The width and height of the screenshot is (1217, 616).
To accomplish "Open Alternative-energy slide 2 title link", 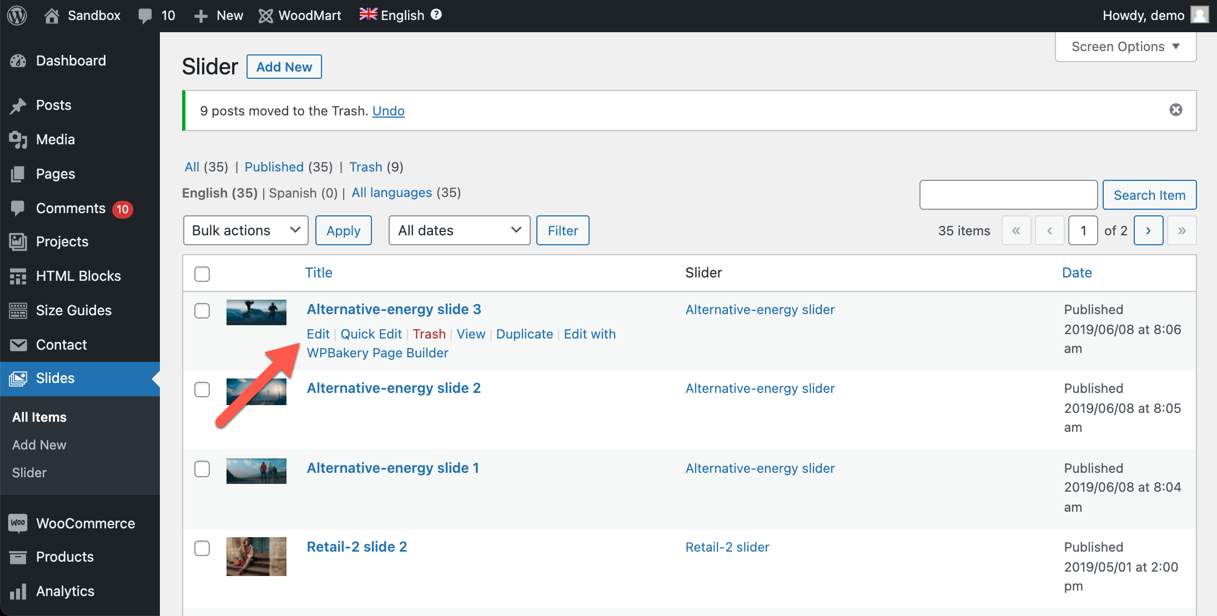I will (394, 388).
